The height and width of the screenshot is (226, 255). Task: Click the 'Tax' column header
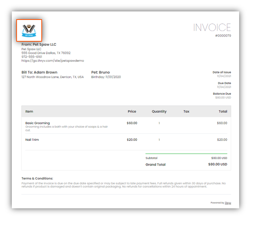point(186,111)
